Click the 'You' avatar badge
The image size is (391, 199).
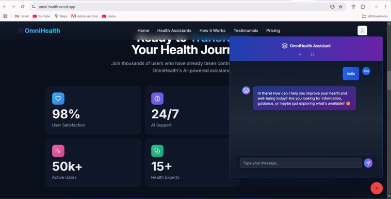pyautogui.click(x=366, y=71)
